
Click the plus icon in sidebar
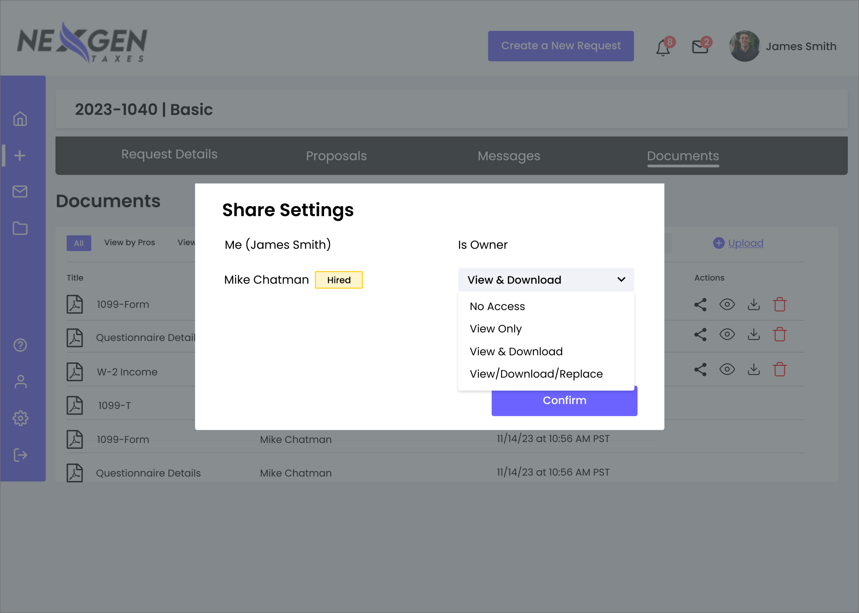(x=20, y=156)
